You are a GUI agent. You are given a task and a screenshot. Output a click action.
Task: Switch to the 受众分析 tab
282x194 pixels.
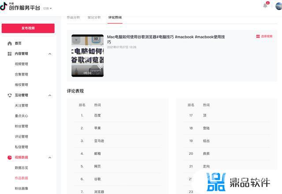coord(94,18)
